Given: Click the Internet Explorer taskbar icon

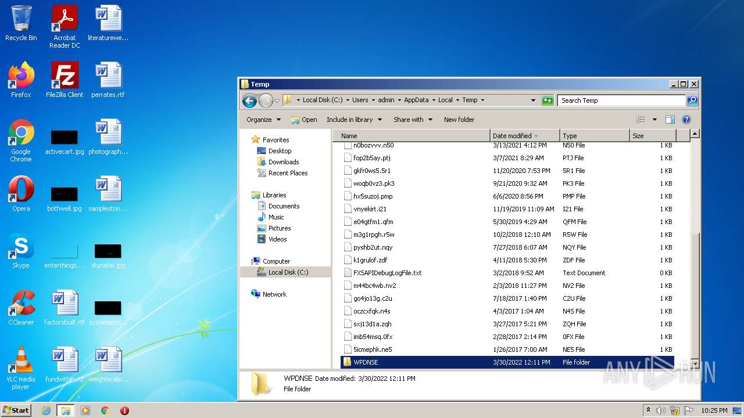Looking at the screenshot, I should pyautogui.click(x=46, y=410).
